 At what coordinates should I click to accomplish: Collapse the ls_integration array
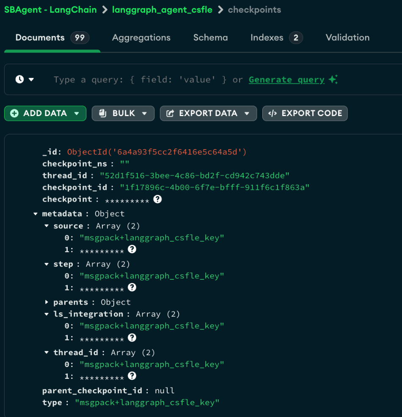pyautogui.click(x=47, y=314)
